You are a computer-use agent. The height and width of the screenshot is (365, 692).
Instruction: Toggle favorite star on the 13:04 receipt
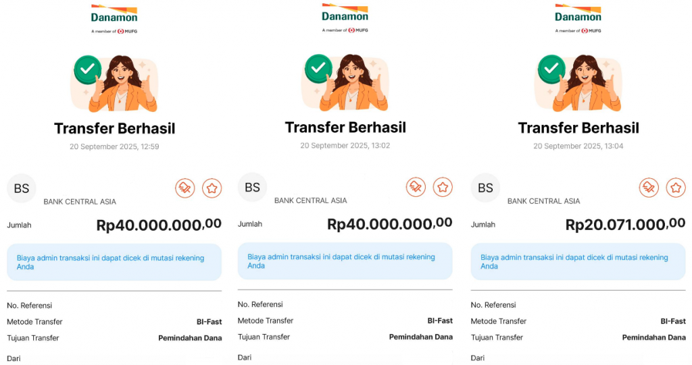[676, 188]
